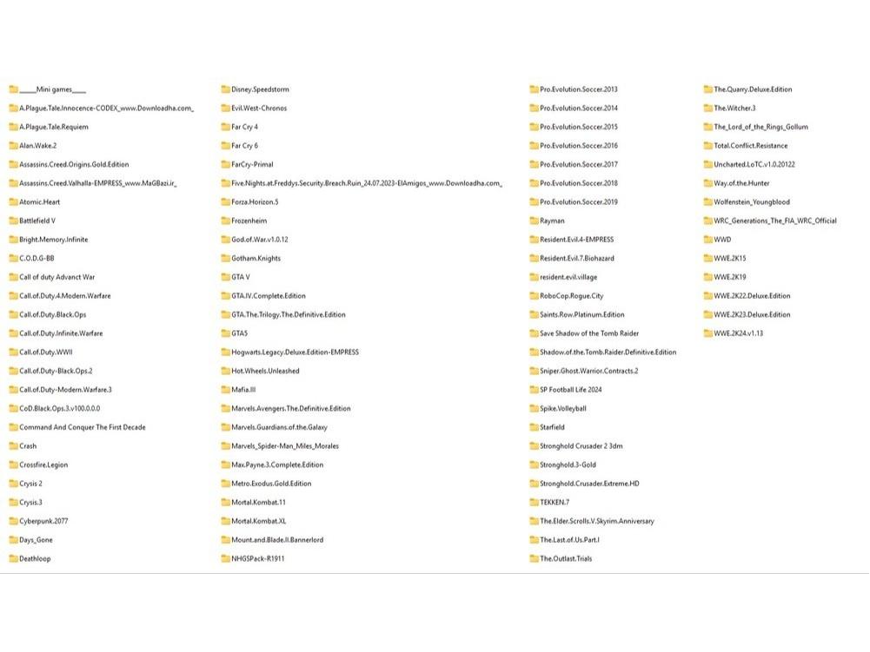Image resolution: width=870 pixels, height=652 pixels.
Task: Open The.Last.of.Us.Part.I folder
Action: pyautogui.click(x=568, y=540)
